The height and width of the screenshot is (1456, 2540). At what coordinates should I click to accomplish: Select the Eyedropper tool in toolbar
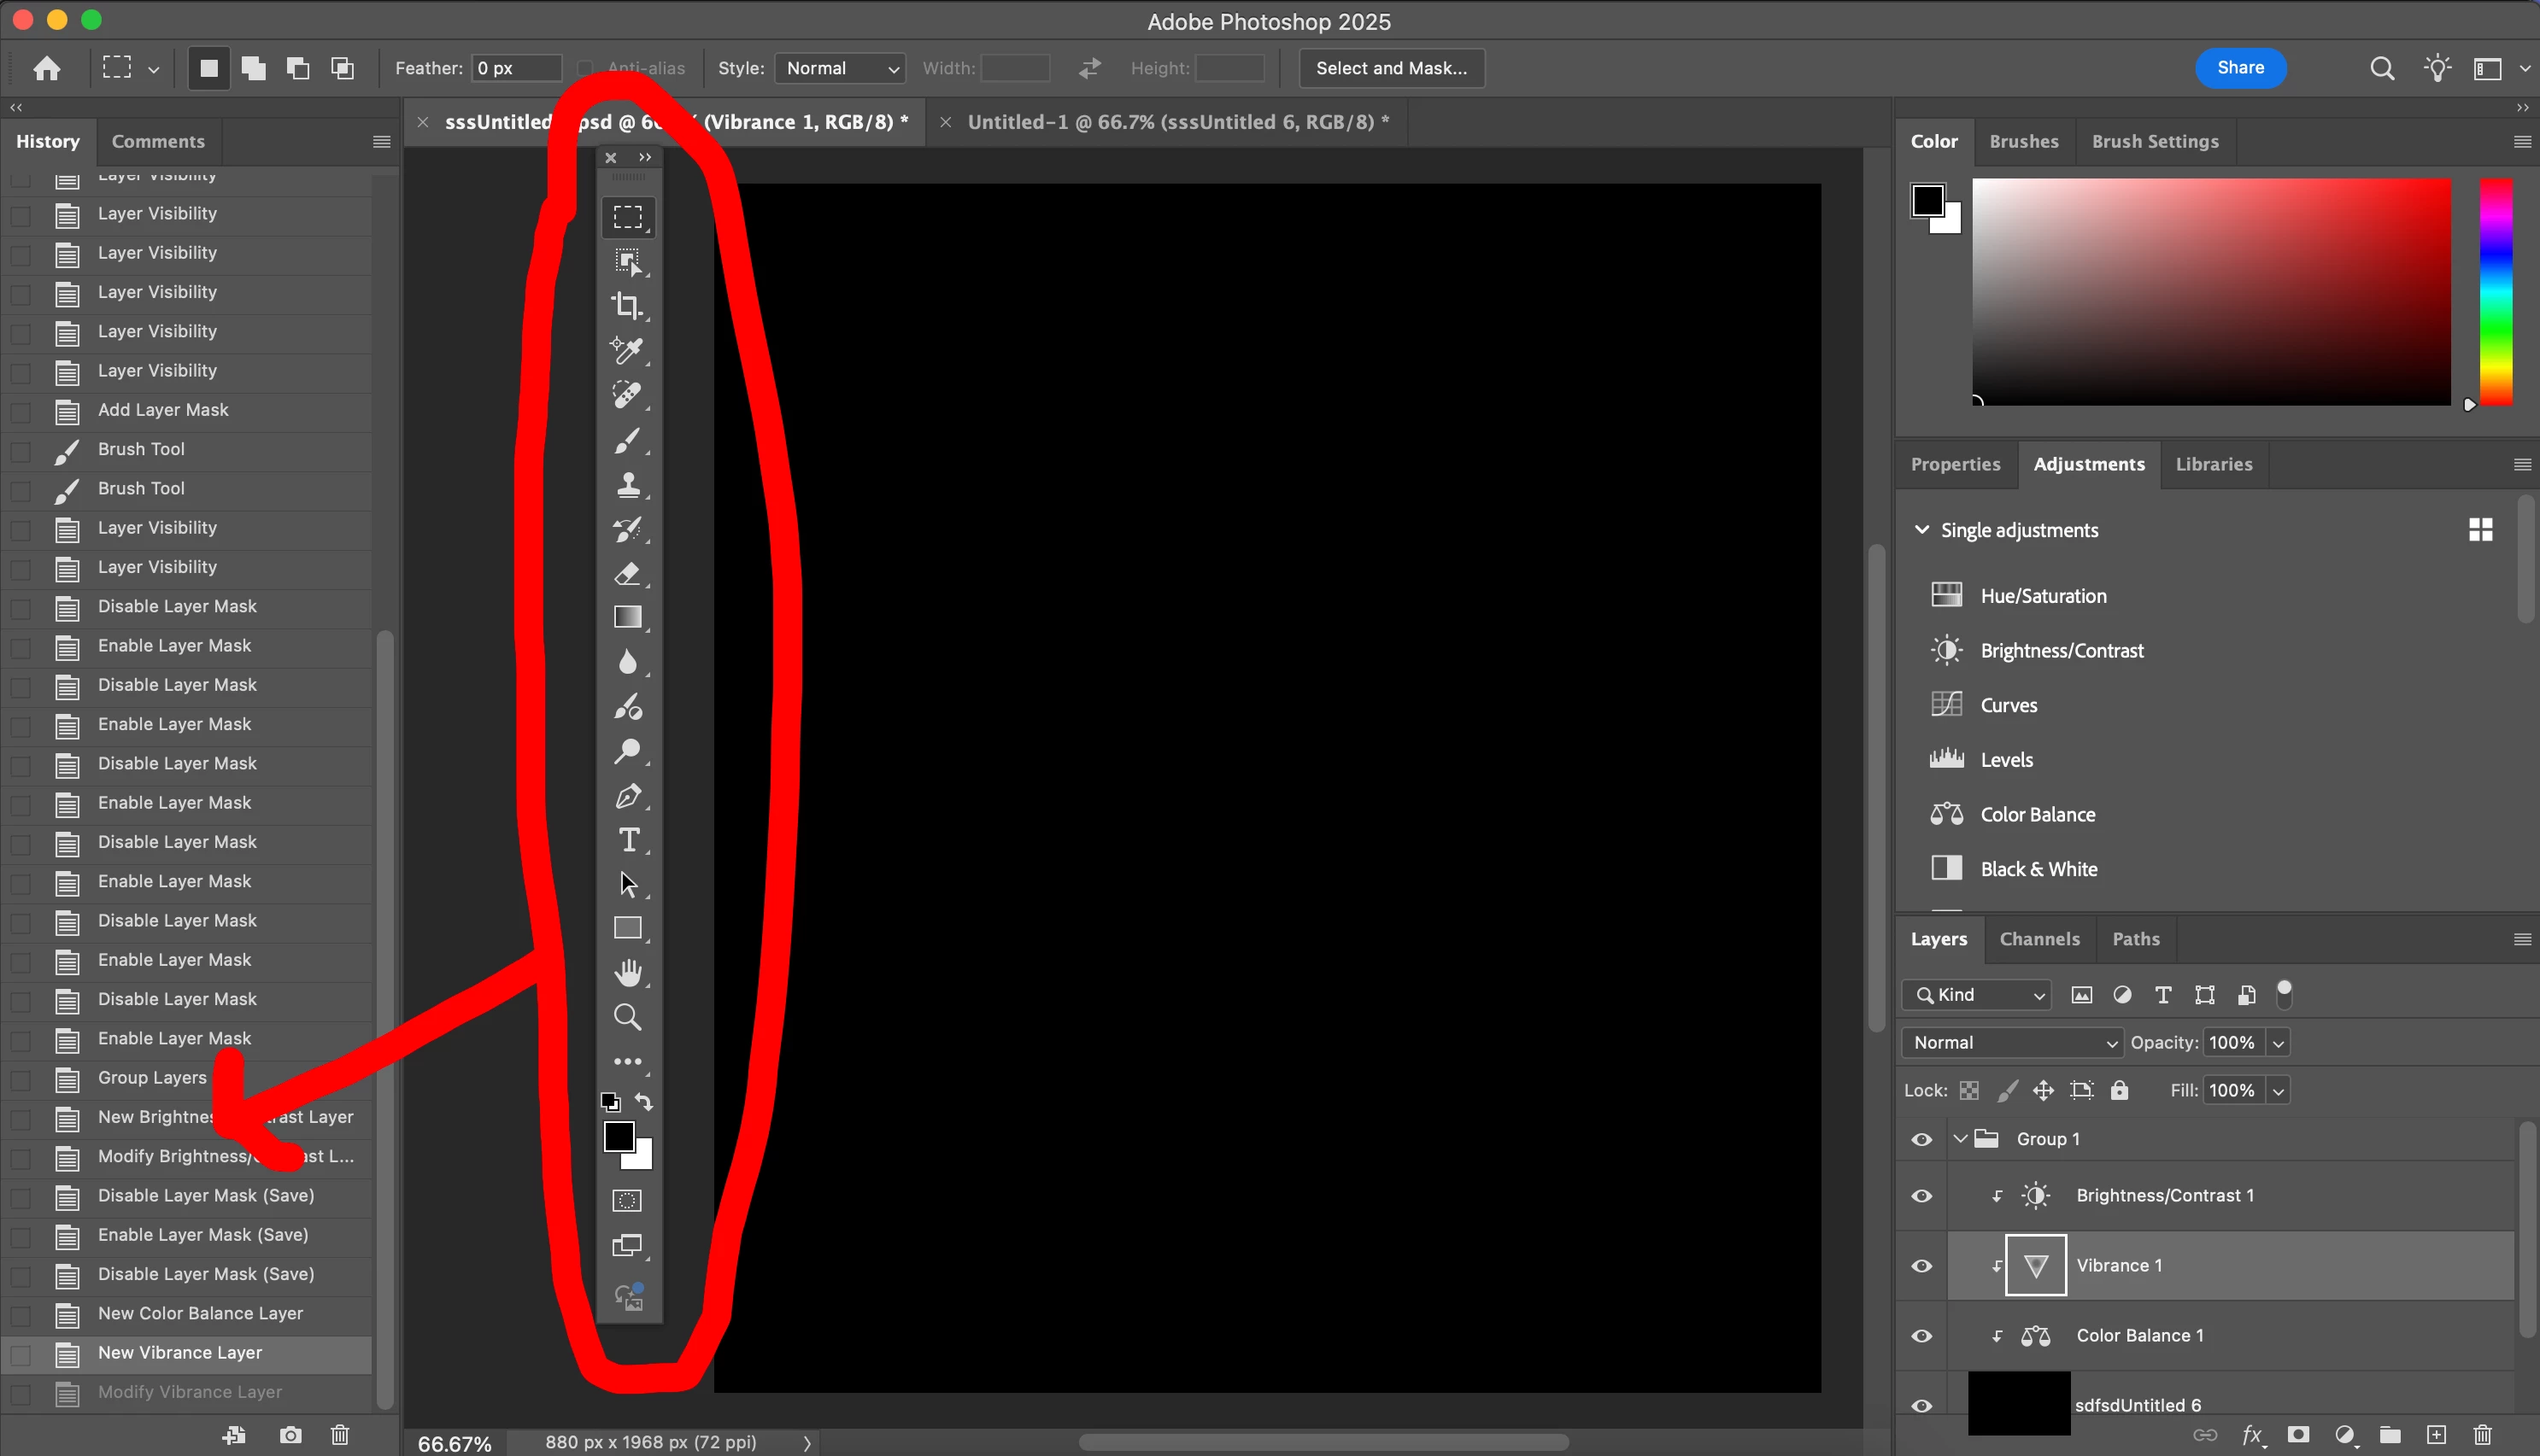pos(627,350)
